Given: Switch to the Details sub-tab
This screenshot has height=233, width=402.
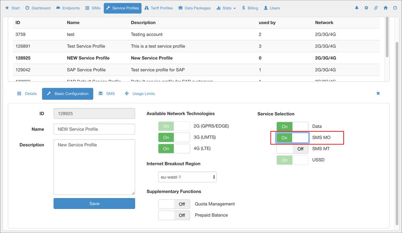Looking at the screenshot, I should (27, 94).
